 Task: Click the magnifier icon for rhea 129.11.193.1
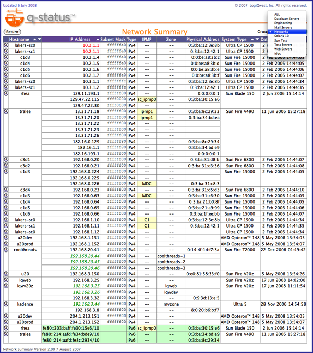pos(6,93)
